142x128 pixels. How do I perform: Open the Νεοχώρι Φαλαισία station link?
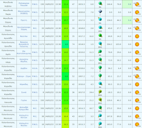pyautogui.click(x=24, y=44)
